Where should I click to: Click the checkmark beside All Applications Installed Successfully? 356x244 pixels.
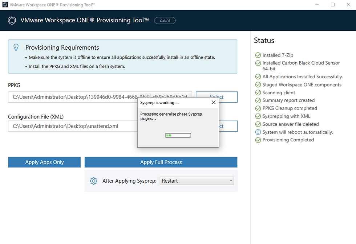[x=258, y=76]
